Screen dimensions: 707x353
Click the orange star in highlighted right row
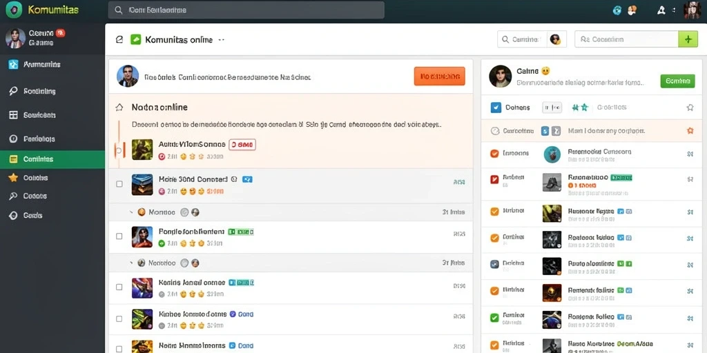690,130
